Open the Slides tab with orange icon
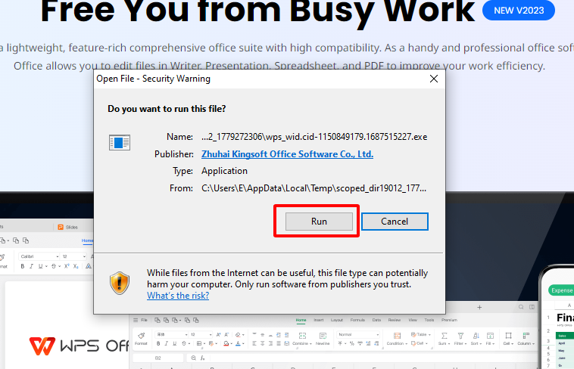Viewport: 574px width, 369px height. tap(68, 227)
